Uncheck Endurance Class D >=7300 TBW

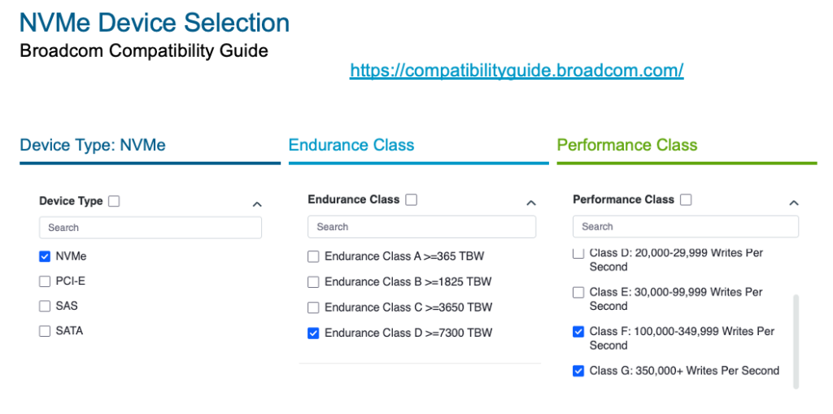click(x=313, y=333)
